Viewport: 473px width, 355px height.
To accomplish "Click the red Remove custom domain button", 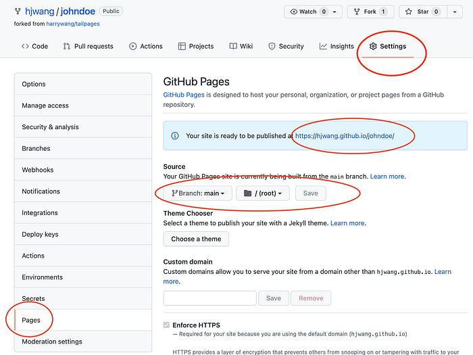I will (x=311, y=298).
